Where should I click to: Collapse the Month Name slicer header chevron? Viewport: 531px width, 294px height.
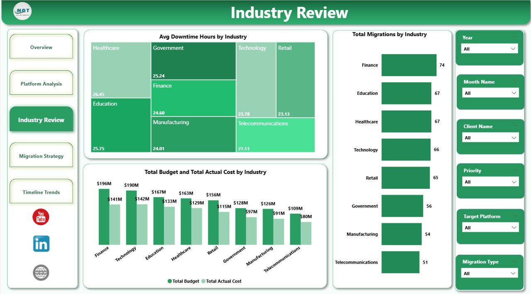point(515,82)
